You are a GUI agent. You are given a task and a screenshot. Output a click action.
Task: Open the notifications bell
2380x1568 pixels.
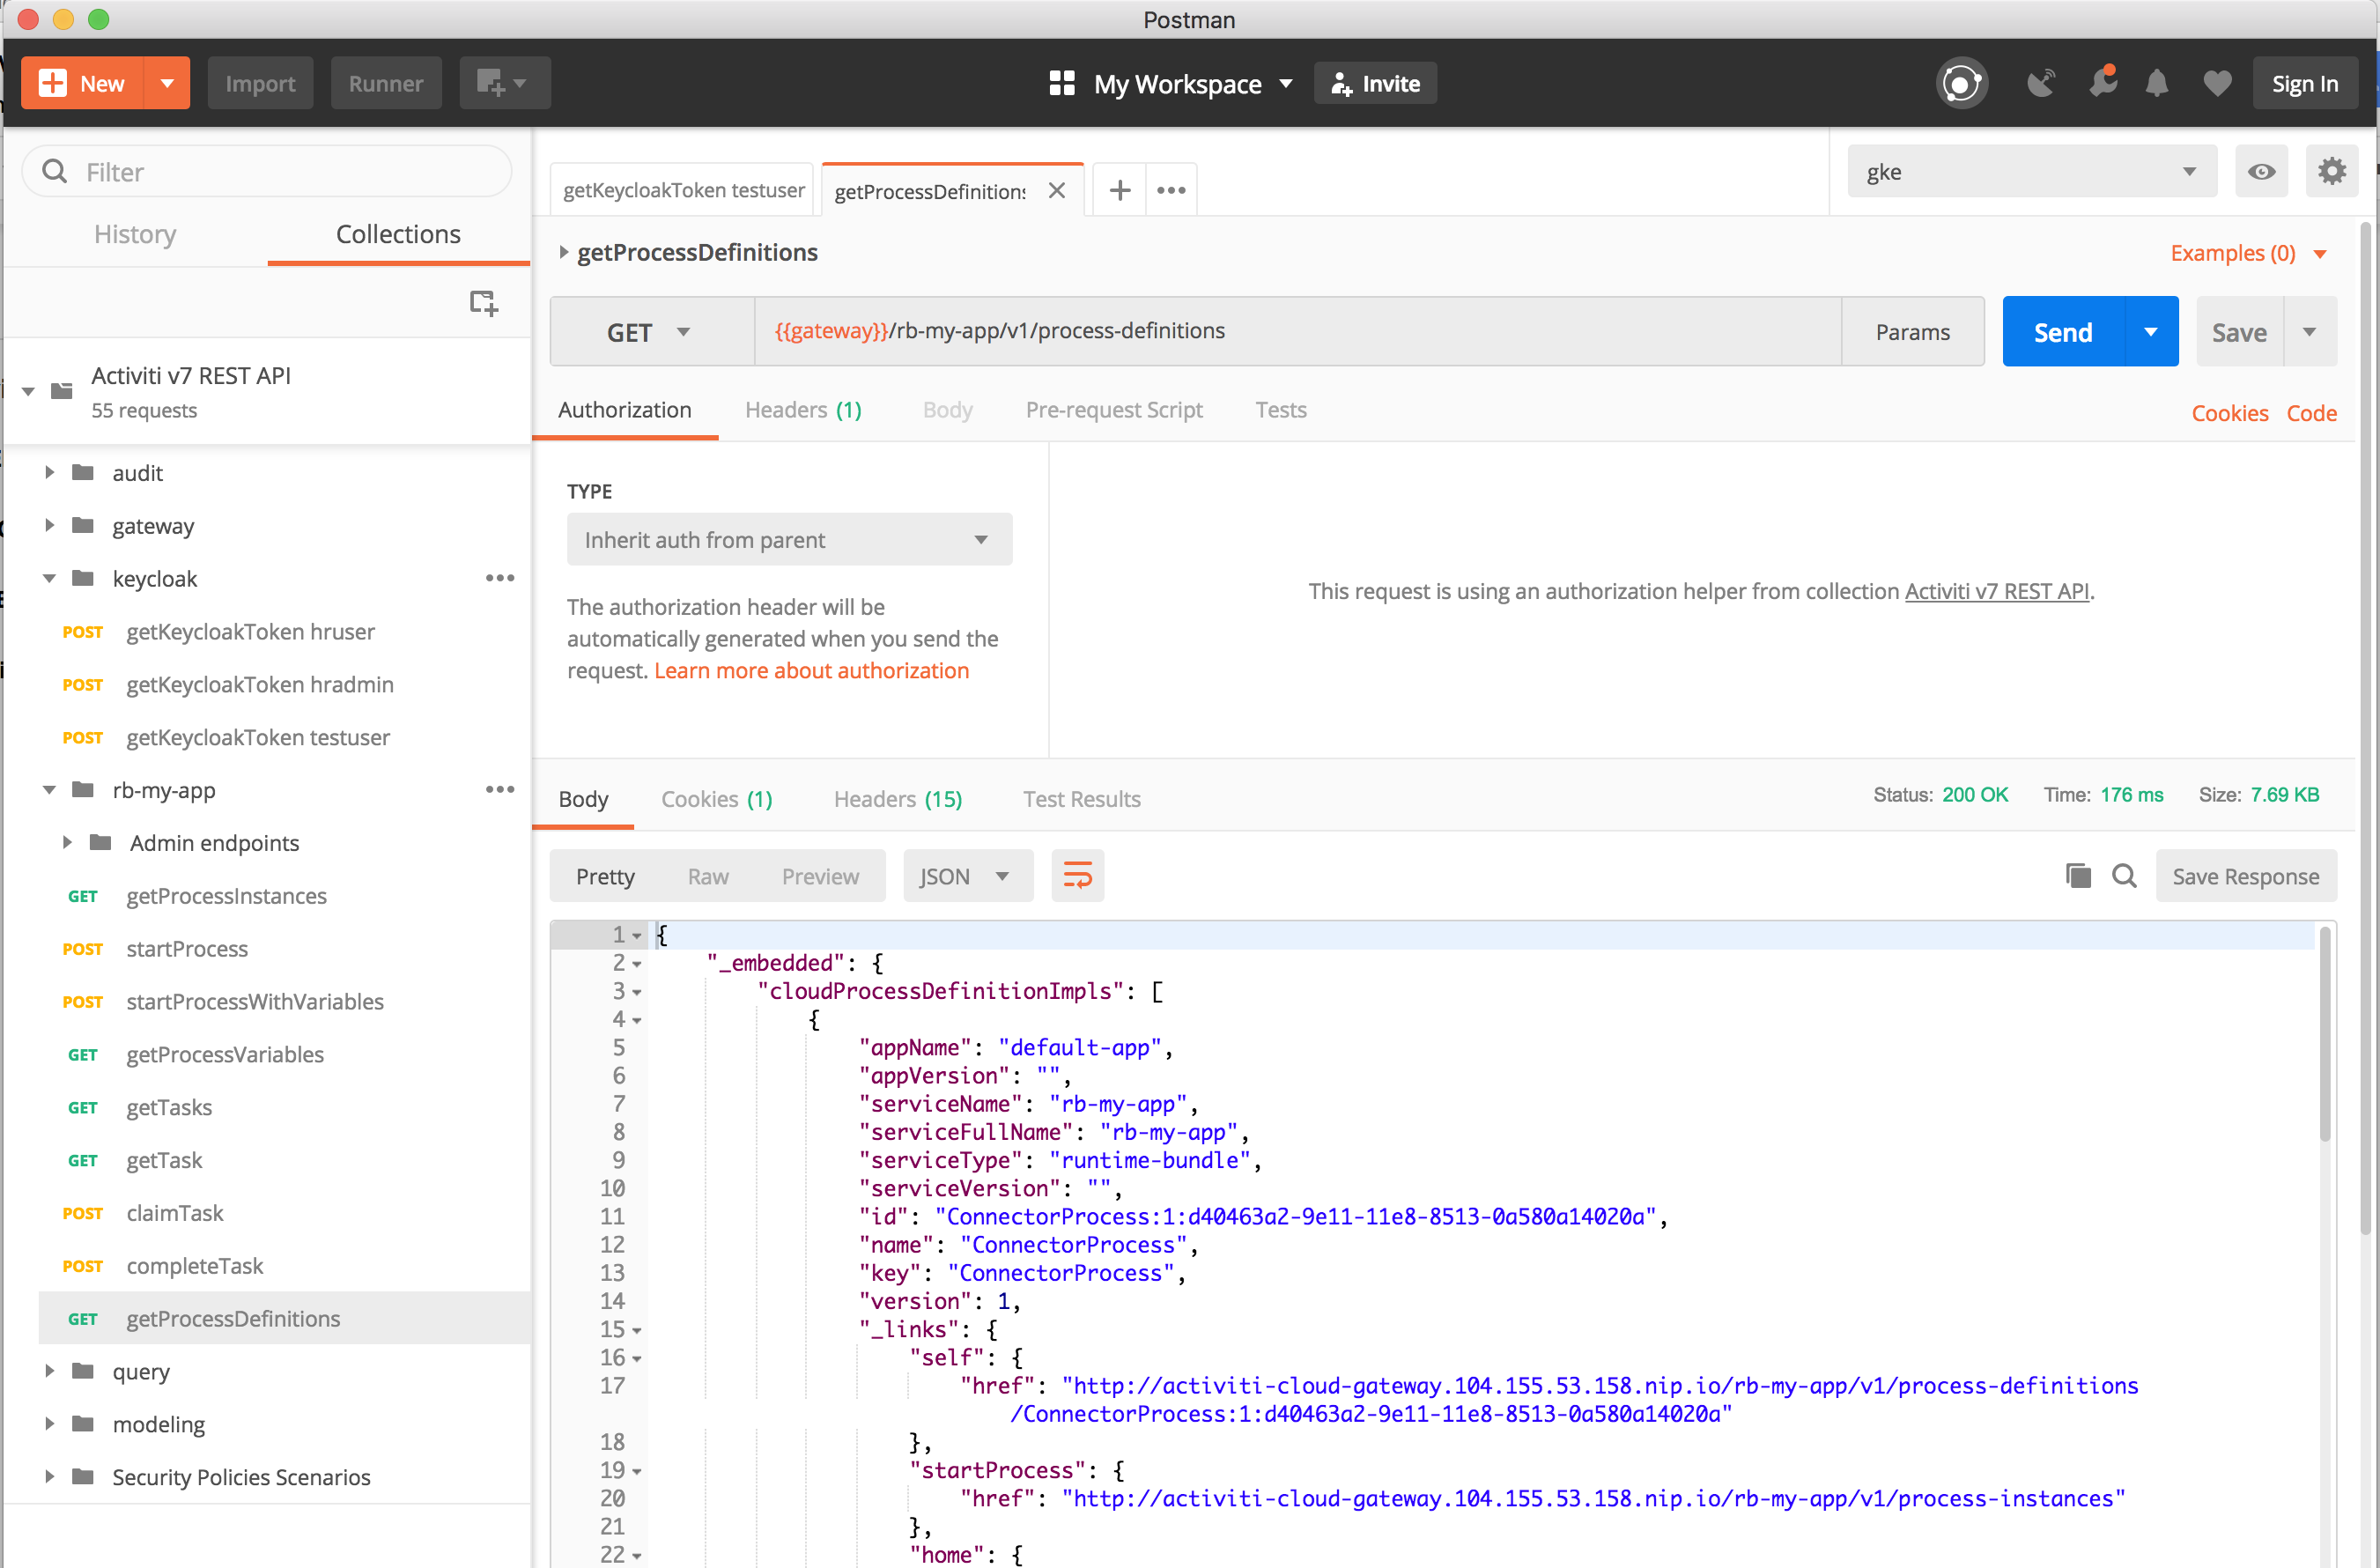point(2157,83)
